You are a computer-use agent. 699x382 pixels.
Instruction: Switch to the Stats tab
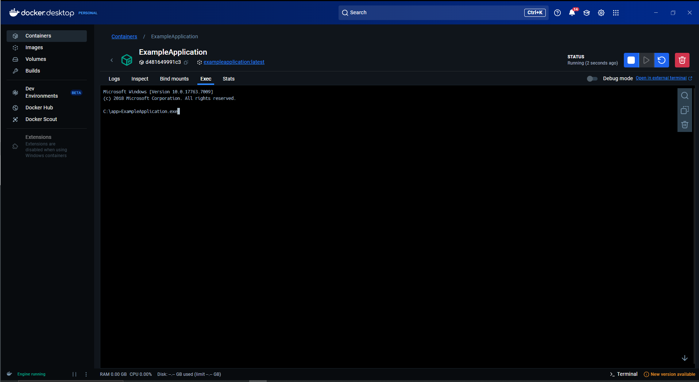pos(228,79)
